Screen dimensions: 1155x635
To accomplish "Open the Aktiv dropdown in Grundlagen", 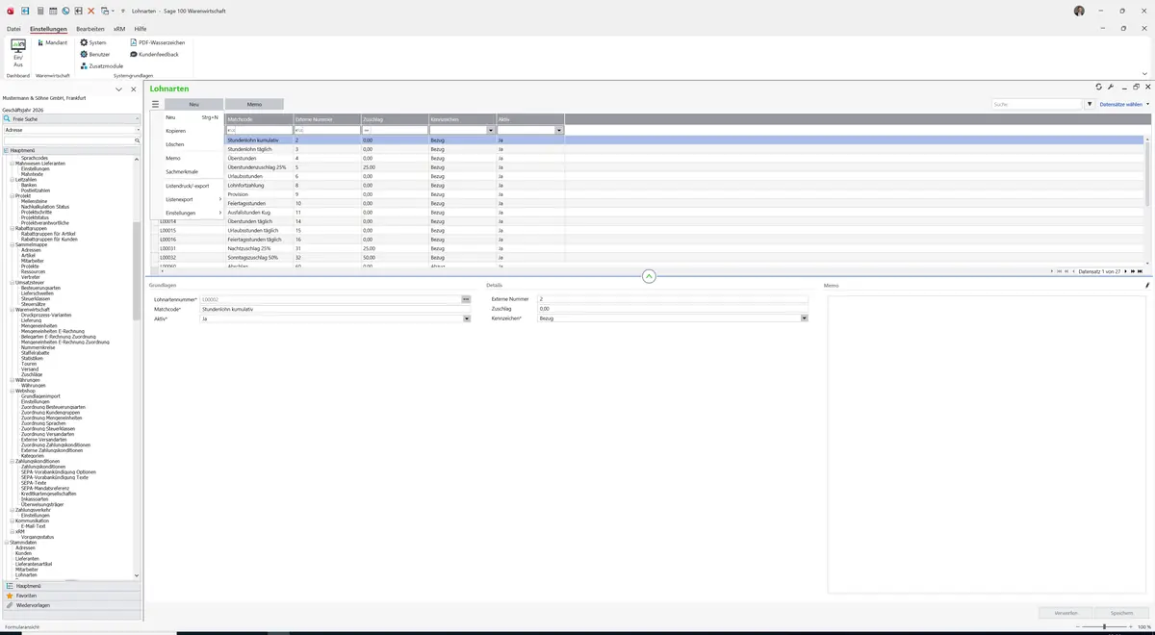I will tap(467, 318).
